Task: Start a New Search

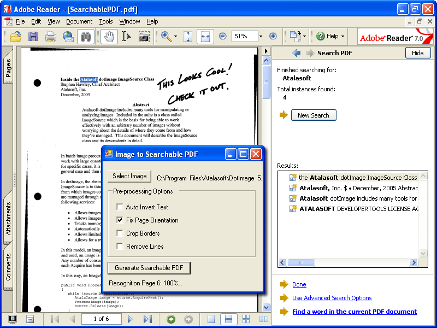Action: tap(314, 115)
